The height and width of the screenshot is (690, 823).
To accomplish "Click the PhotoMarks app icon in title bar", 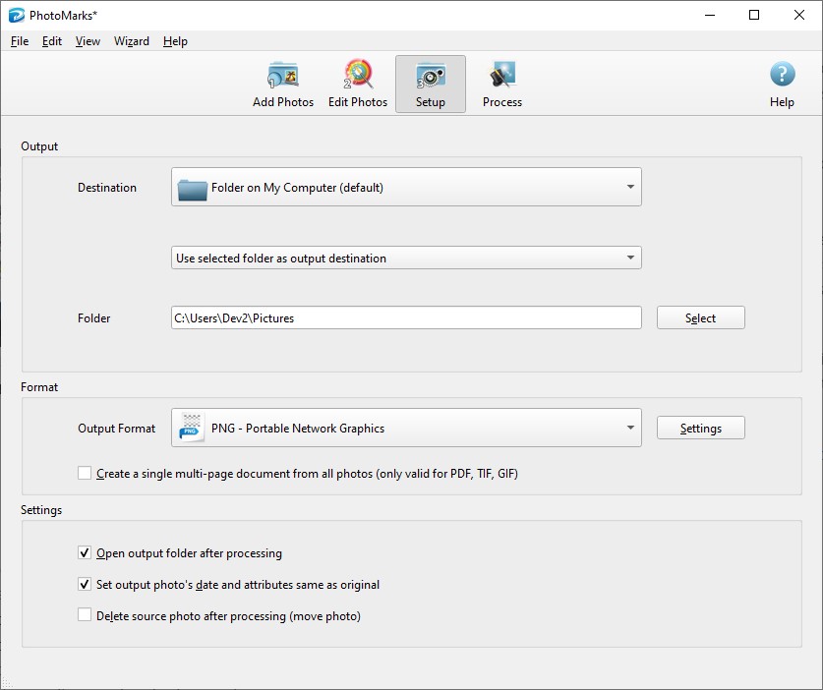I will (x=16, y=15).
